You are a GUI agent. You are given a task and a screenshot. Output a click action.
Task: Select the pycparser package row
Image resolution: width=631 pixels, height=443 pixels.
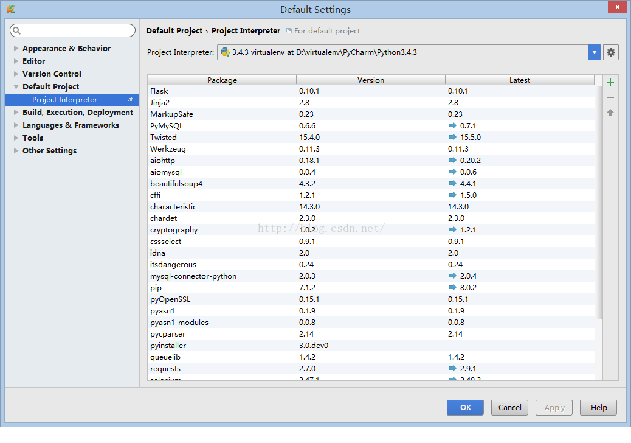point(371,334)
